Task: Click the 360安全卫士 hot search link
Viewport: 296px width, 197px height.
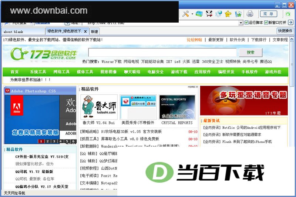Action: coord(212,61)
